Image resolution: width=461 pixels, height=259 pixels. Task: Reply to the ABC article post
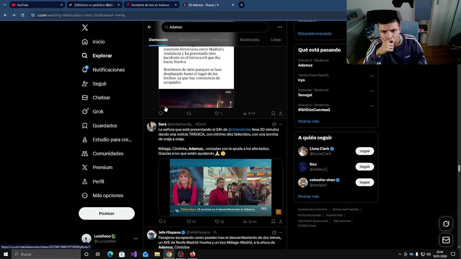click(161, 113)
